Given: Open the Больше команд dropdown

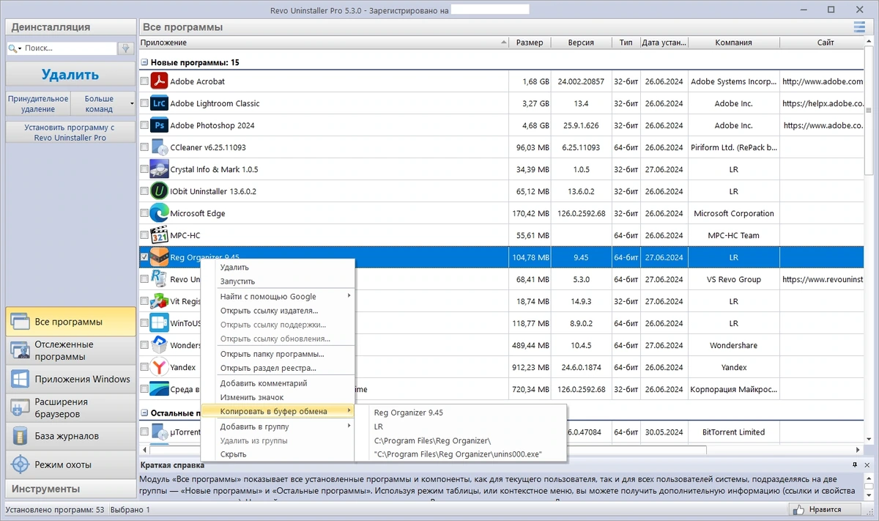Looking at the screenshot, I should pyautogui.click(x=103, y=103).
